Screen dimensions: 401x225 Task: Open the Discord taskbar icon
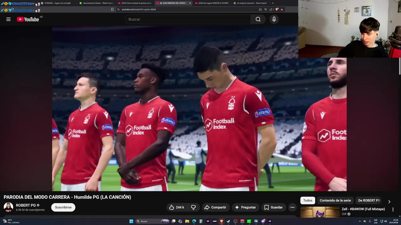(x=263, y=221)
